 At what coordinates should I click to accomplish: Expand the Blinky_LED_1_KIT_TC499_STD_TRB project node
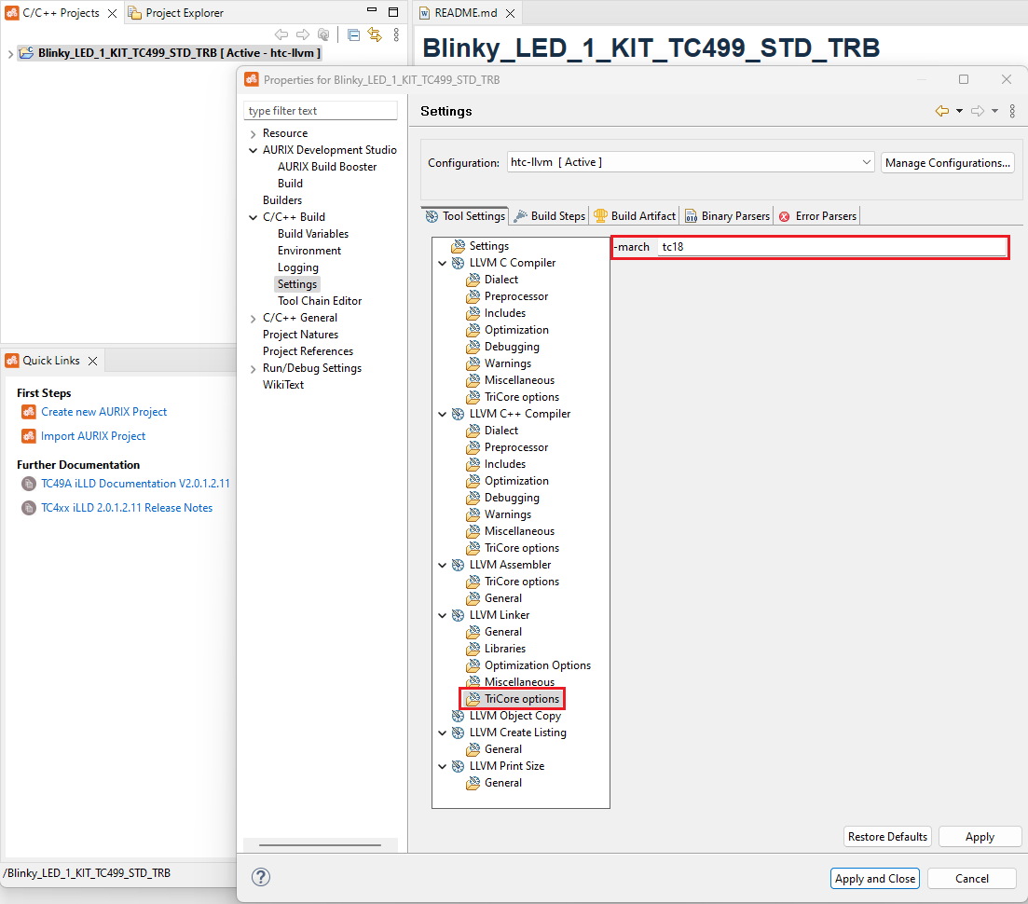coord(10,54)
